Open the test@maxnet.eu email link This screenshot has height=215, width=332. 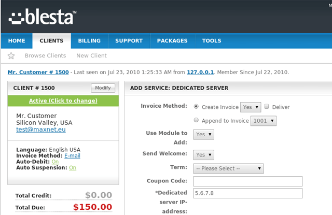[x=38, y=130]
